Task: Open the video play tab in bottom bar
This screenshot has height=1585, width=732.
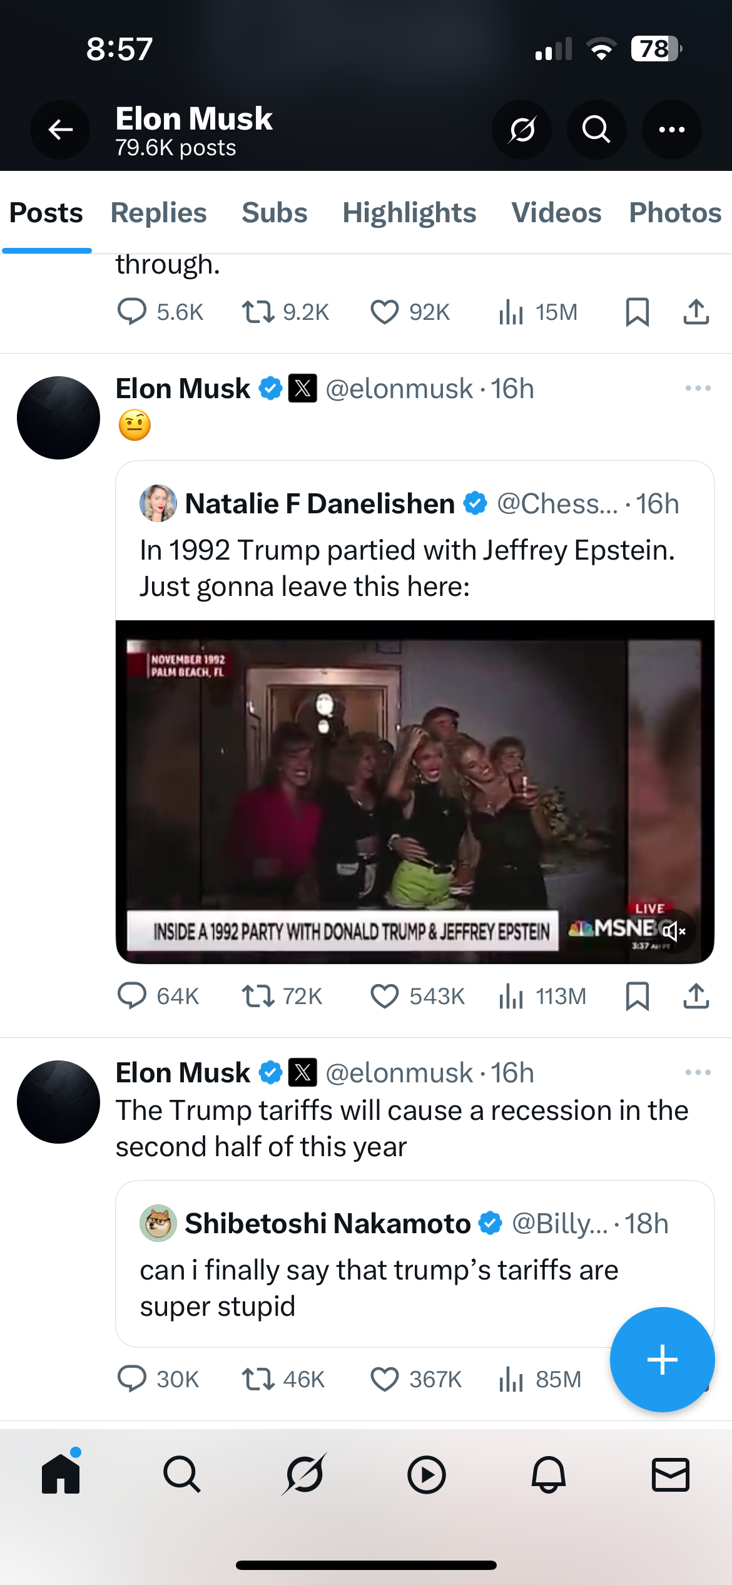Action: tap(426, 1475)
